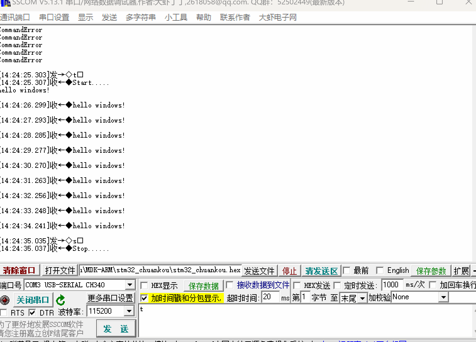Click the 14:24:26.299 hello windows! line
Image resolution: width=476 pixels, height=342 pixels.
(63, 105)
